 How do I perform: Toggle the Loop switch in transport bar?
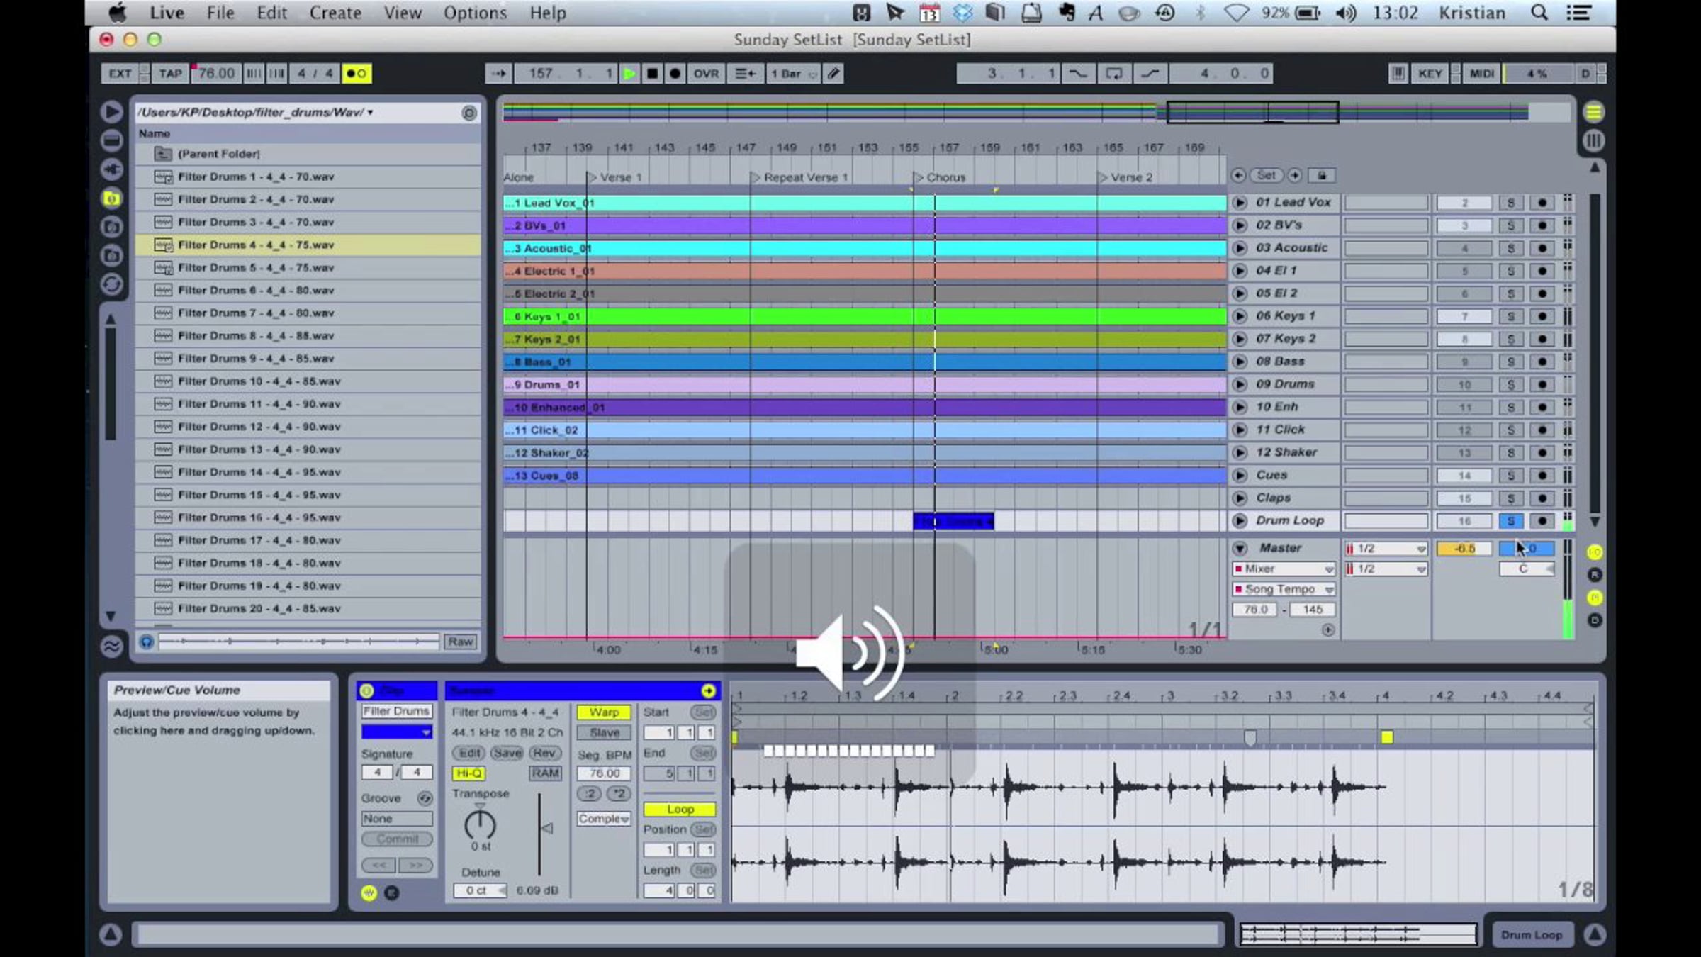coord(1113,74)
